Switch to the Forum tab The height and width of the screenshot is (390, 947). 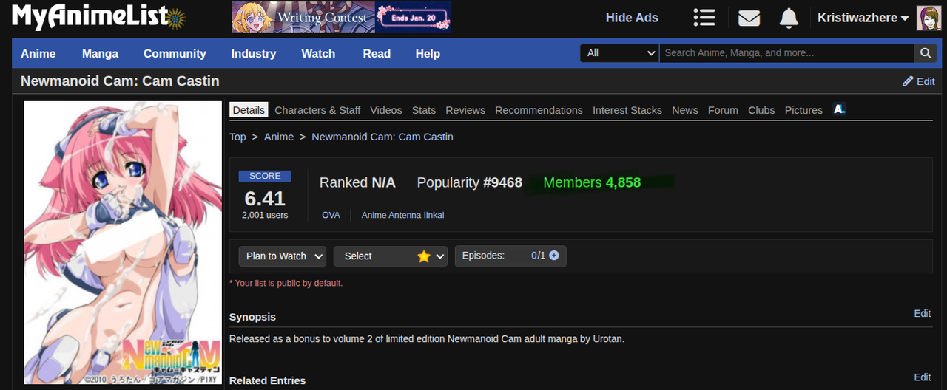[x=723, y=110]
